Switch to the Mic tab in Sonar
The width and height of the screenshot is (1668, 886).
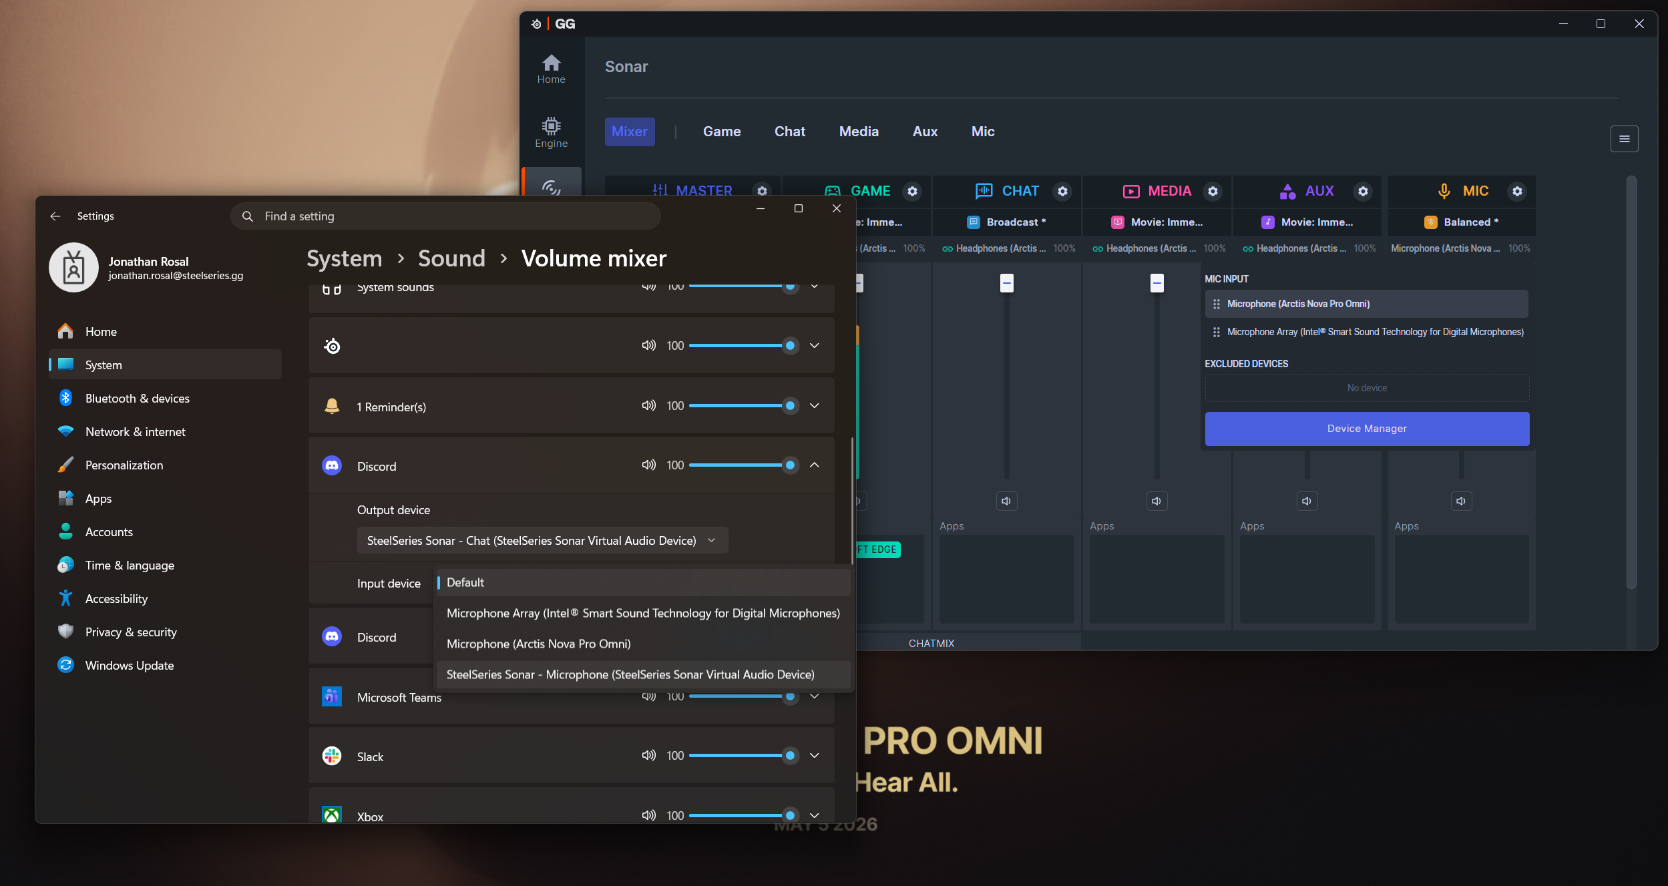click(x=983, y=132)
